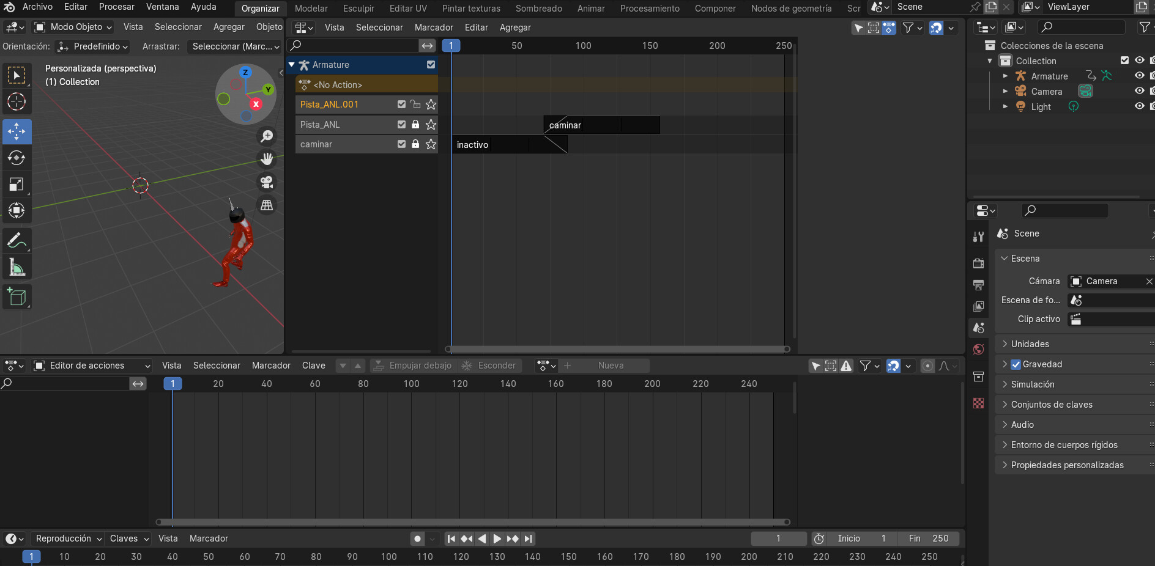Click the camera view icon in the viewport gizmos
The width and height of the screenshot is (1155, 566).
pyautogui.click(x=267, y=182)
